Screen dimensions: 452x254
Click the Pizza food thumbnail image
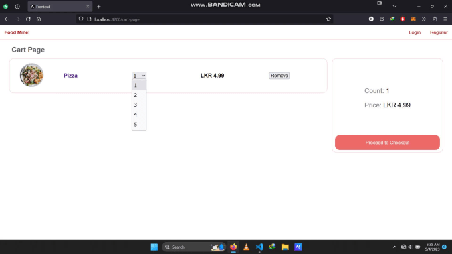pyautogui.click(x=32, y=75)
